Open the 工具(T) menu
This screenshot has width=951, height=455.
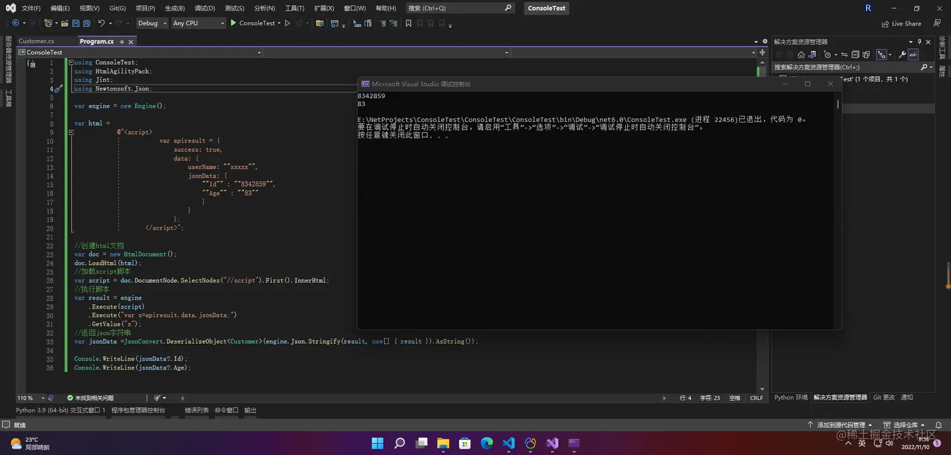tap(294, 8)
